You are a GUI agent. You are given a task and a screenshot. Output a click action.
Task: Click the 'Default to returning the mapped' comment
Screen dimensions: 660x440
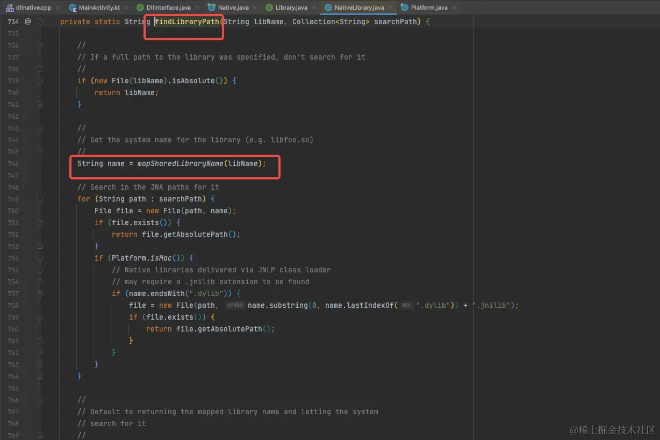pyautogui.click(x=227, y=412)
